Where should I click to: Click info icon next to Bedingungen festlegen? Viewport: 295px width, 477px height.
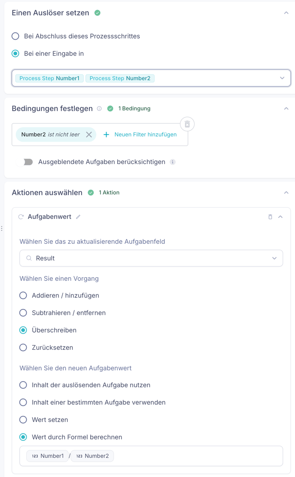tap(99, 109)
